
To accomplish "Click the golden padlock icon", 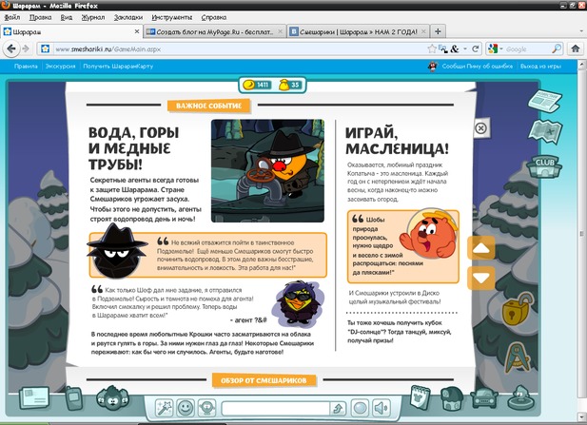I will tap(518, 309).
